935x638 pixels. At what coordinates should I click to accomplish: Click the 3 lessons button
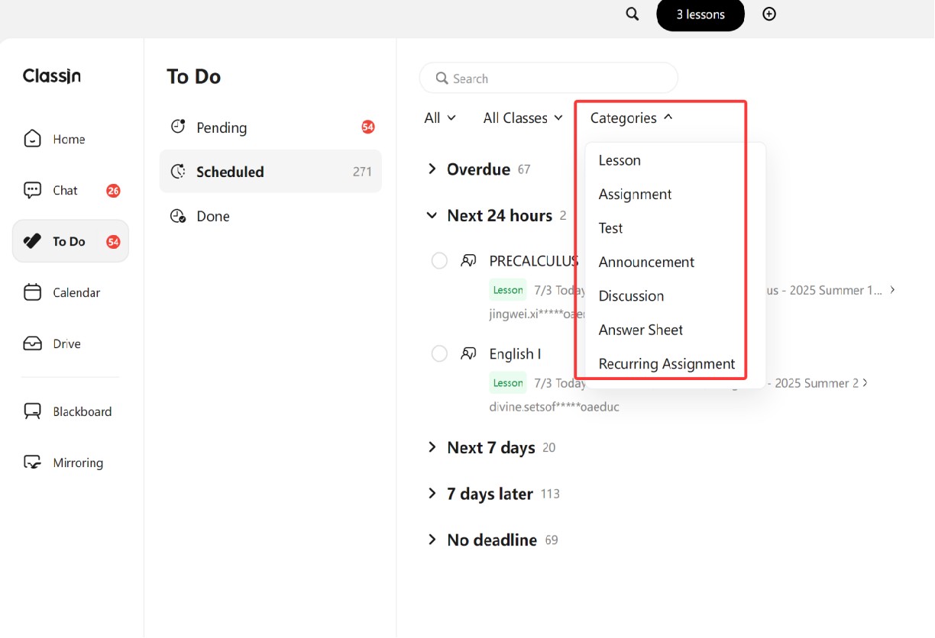[700, 14]
